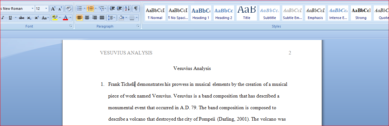Justify the paragraph text
Screen dimensions: 389x126
102,18
